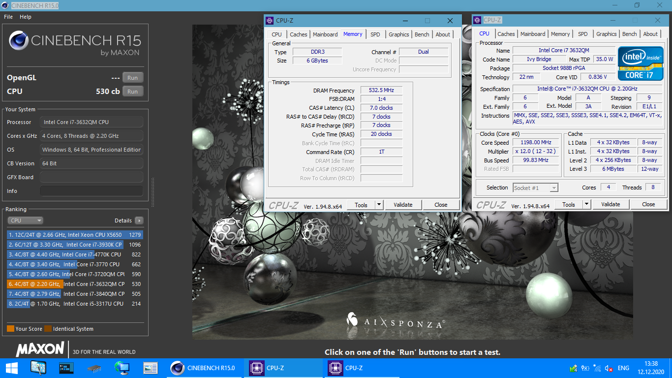Select Xeon X5650 ranking row
The width and height of the screenshot is (672, 378).
pyautogui.click(x=75, y=235)
